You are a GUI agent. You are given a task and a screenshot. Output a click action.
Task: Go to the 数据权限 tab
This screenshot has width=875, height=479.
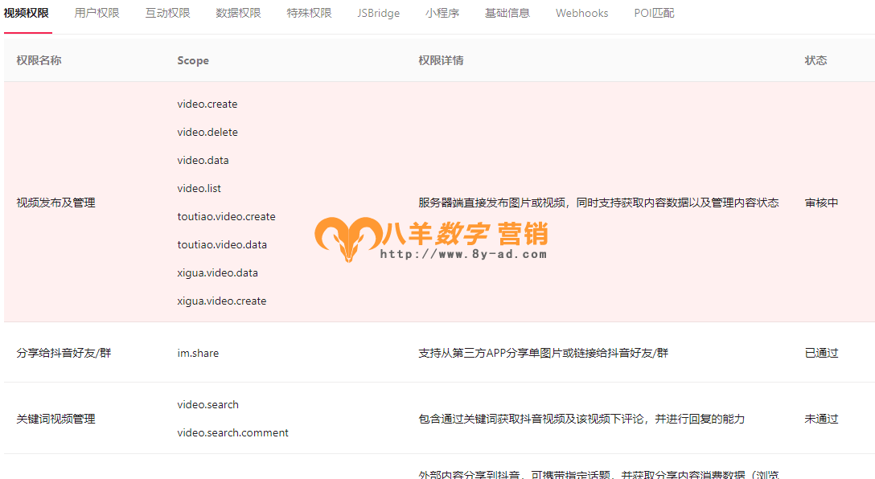click(x=238, y=13)
